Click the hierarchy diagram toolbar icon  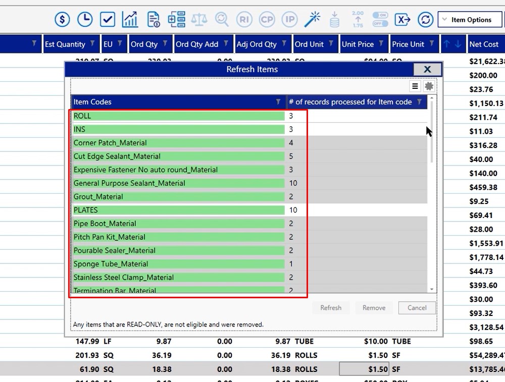click(x=176, y=19)
